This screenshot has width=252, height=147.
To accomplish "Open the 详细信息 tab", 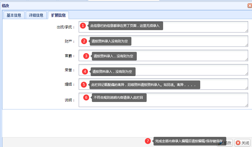I will point(36,15).
